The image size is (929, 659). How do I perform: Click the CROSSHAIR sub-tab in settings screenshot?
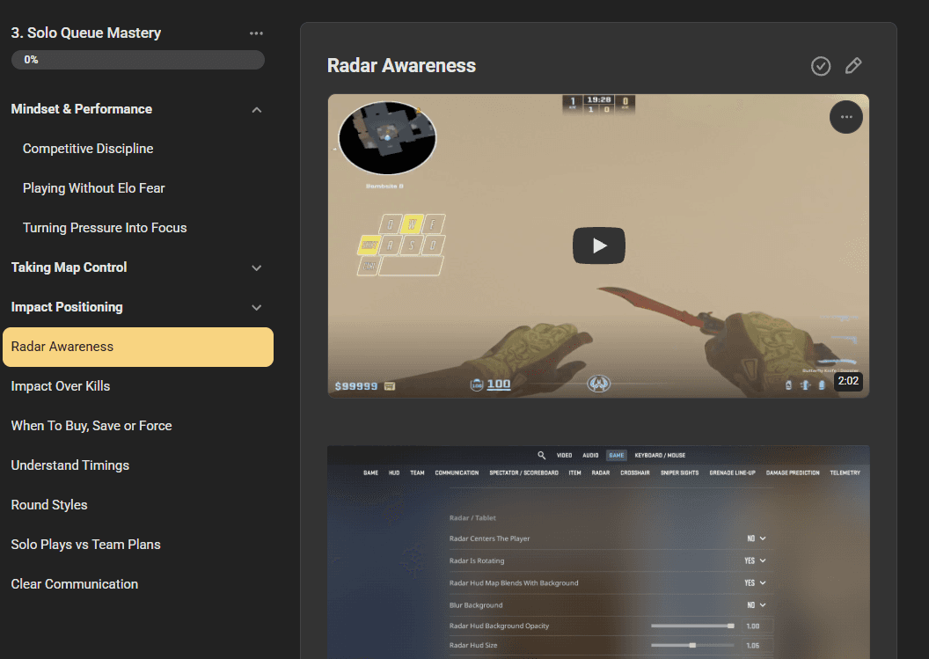[x=634, y=473]
